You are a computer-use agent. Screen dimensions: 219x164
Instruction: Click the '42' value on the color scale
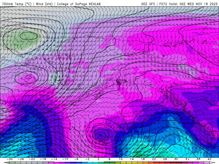(209, 159)
